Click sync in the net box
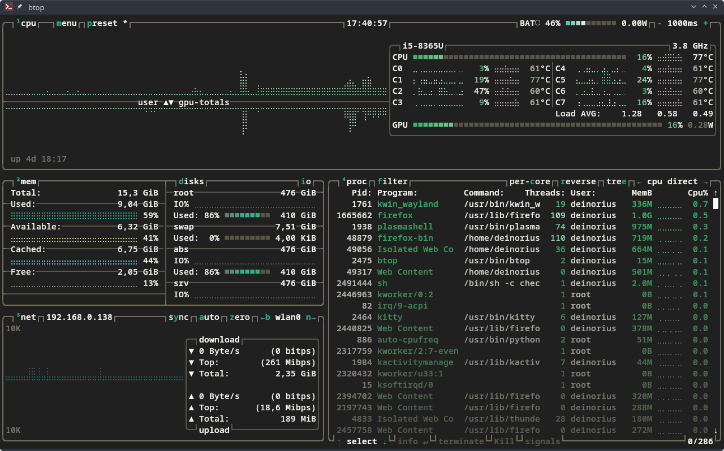 (x=178, y=317)
